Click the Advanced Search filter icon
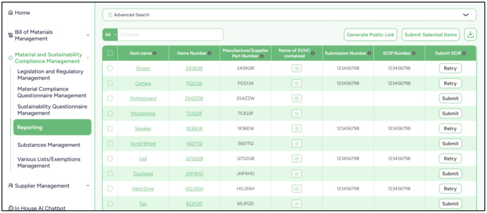 click(110, 15)
